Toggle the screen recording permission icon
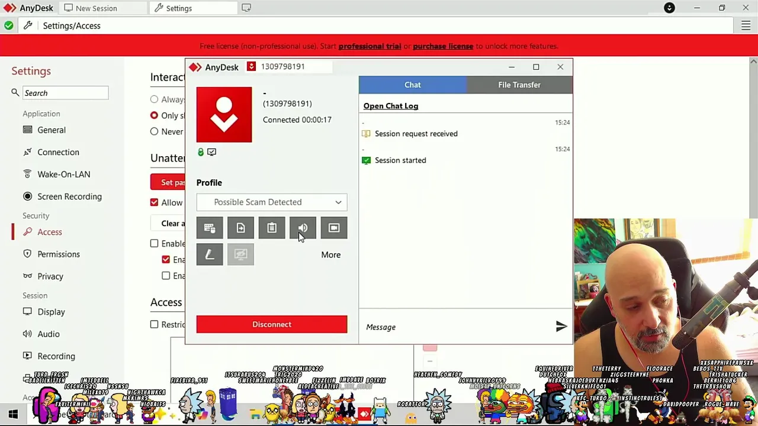Viewport: 758px width, 426px height. click(x=334, y=228)
